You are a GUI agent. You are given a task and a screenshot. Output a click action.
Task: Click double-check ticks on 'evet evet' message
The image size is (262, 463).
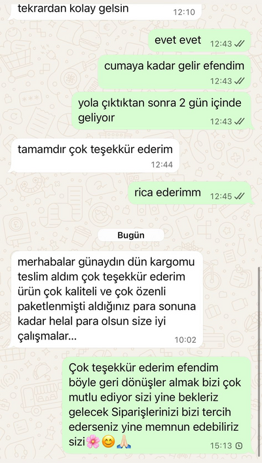[x=239, y=44]
